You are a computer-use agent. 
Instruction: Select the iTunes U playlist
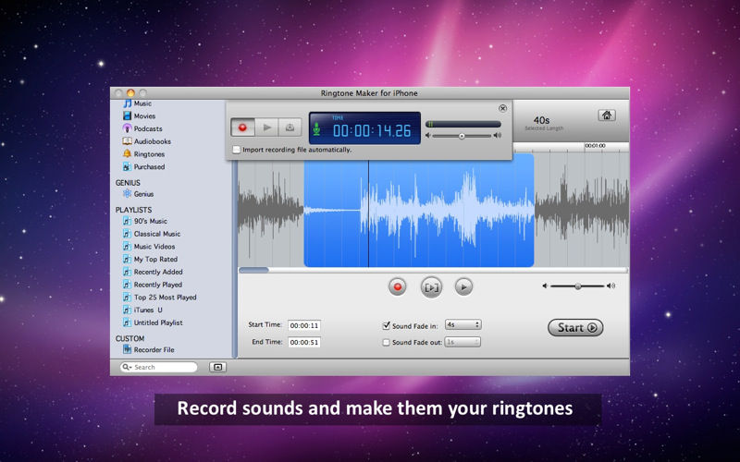142,310
